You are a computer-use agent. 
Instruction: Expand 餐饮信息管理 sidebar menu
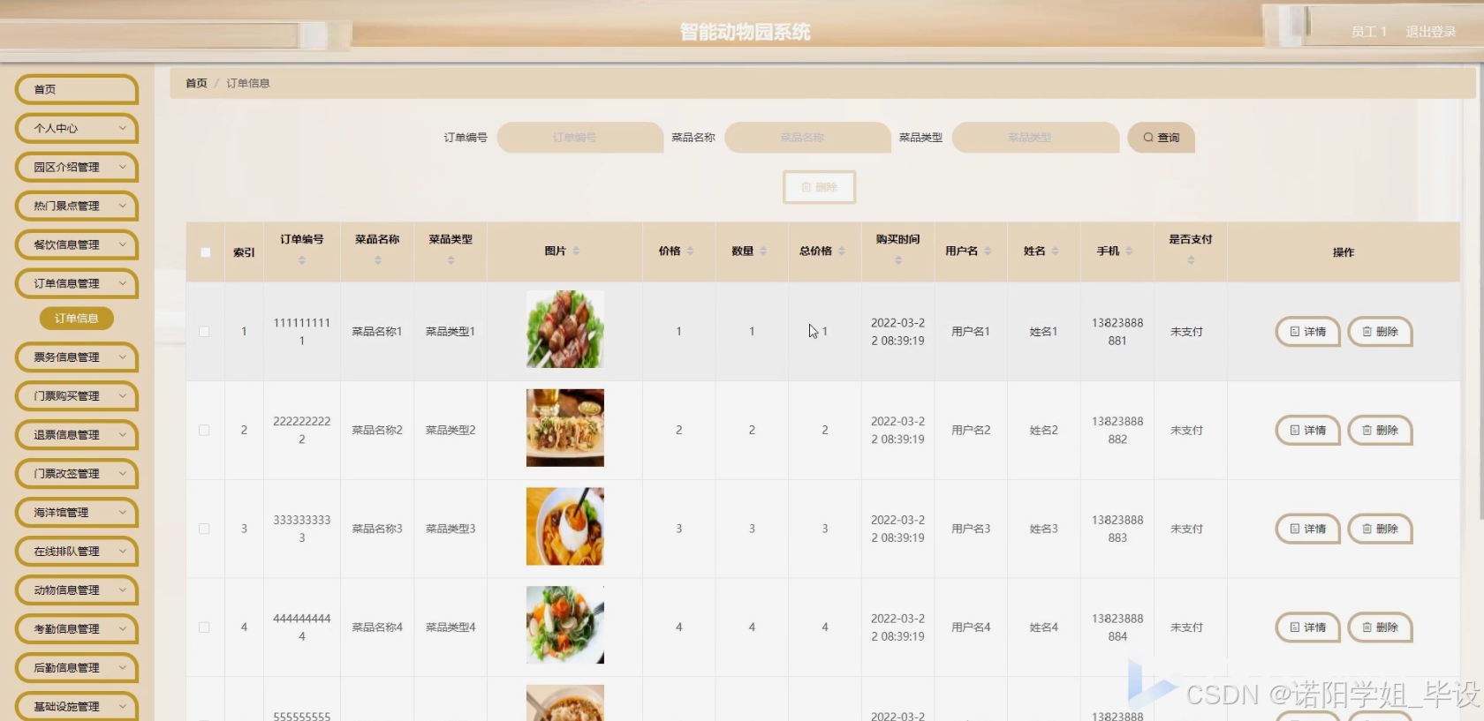click(x=77, y=244)
